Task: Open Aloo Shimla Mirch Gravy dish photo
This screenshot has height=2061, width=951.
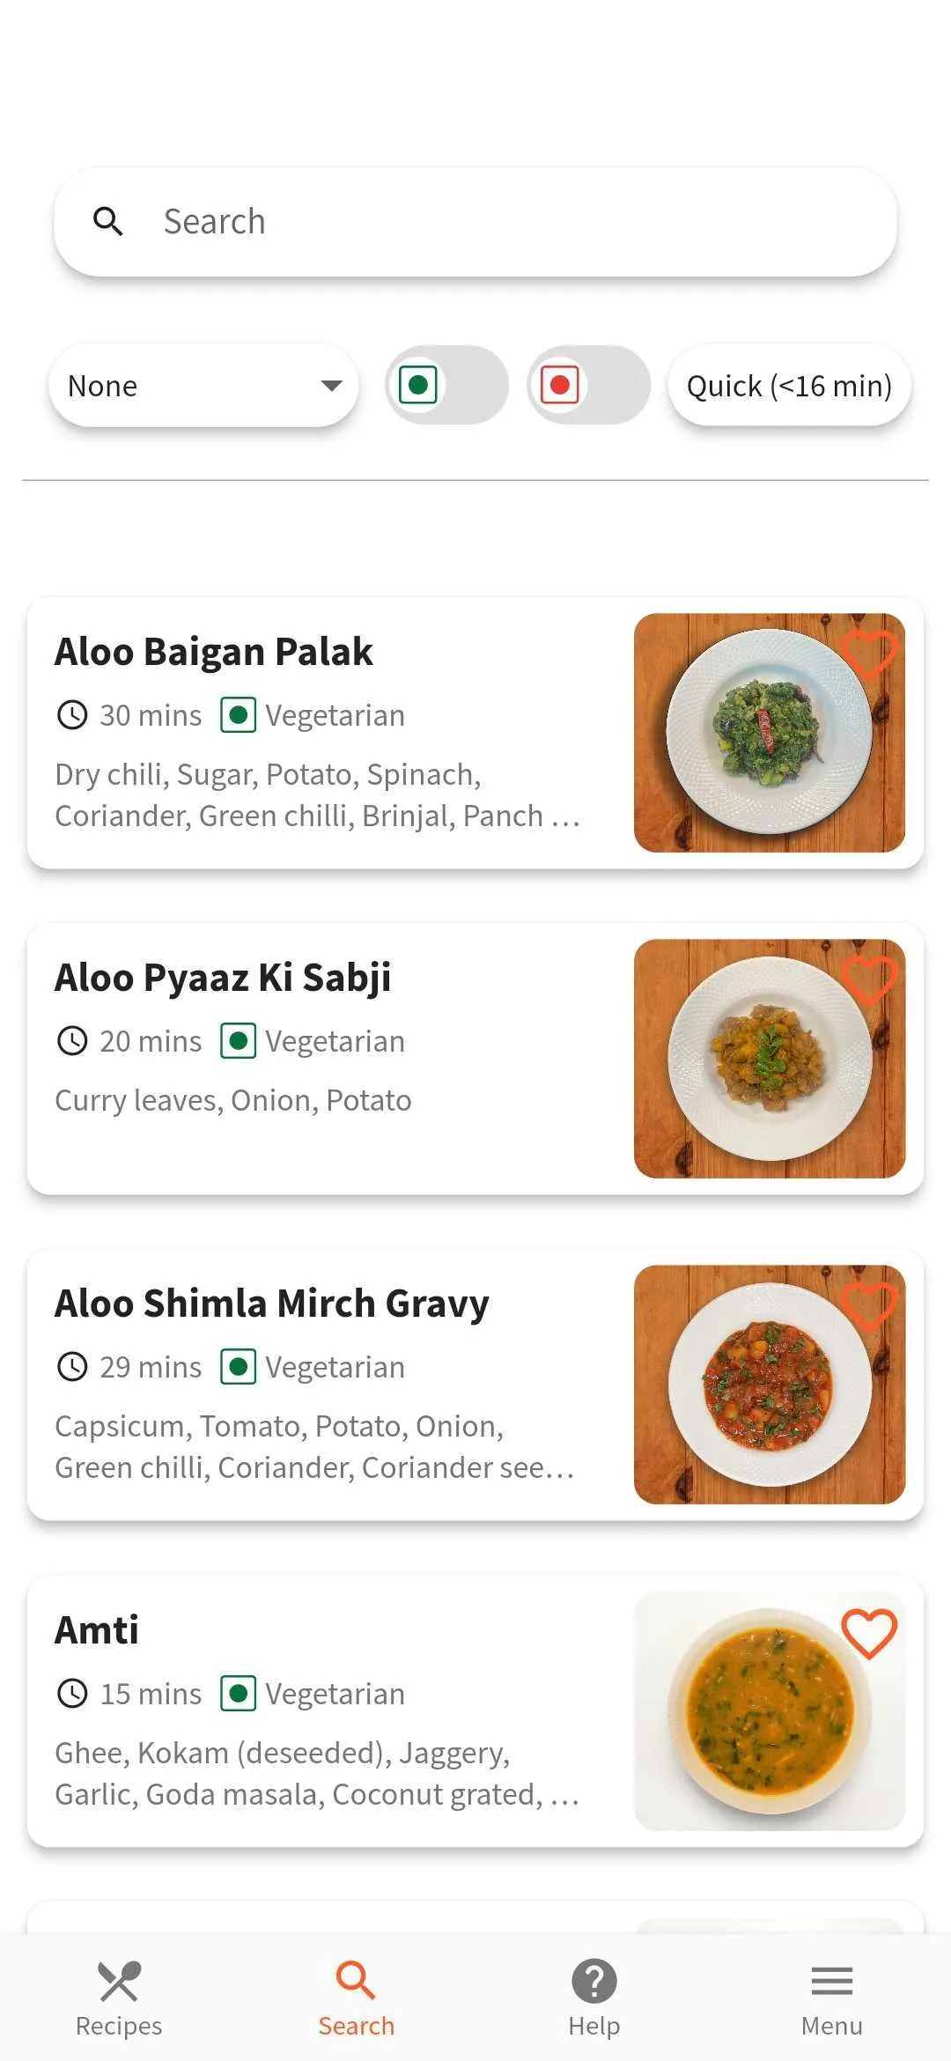Action: pyautogui.click(x=770, y=1385)
